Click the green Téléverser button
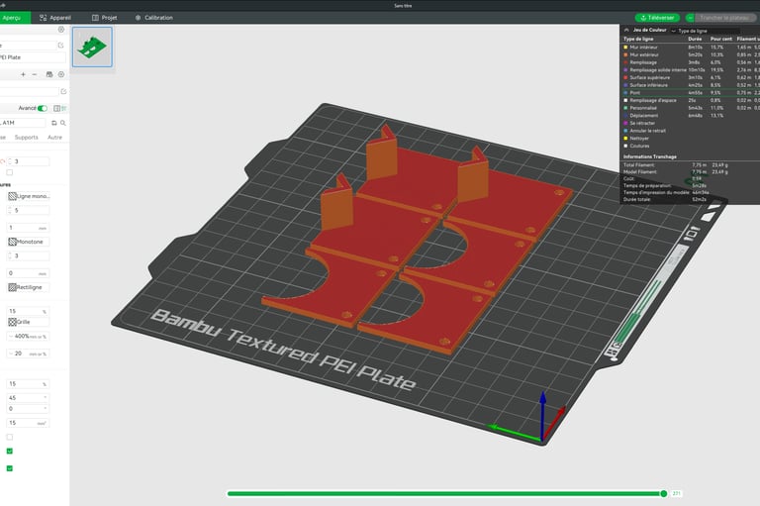Screen dimensions: 760x506 [x=658, y=17]
